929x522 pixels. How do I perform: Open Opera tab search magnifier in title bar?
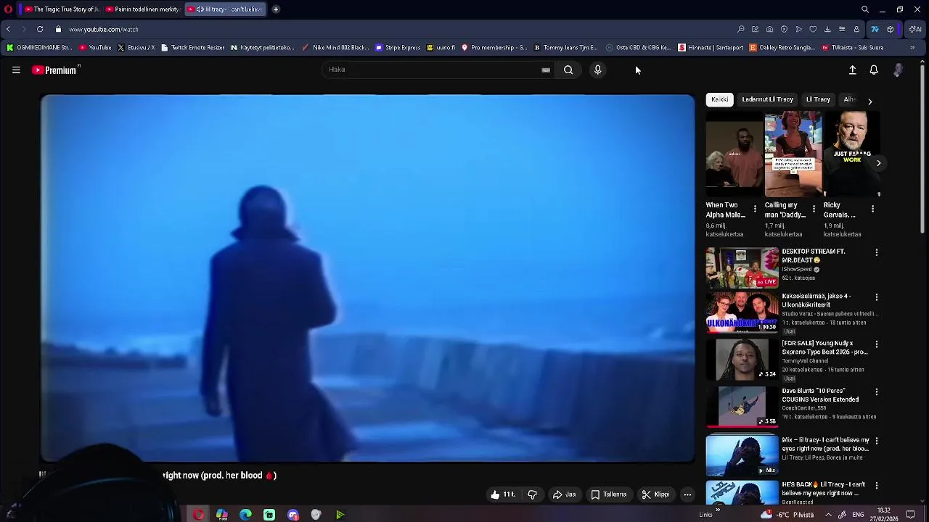pyautogui.click(x=865, y=9)
